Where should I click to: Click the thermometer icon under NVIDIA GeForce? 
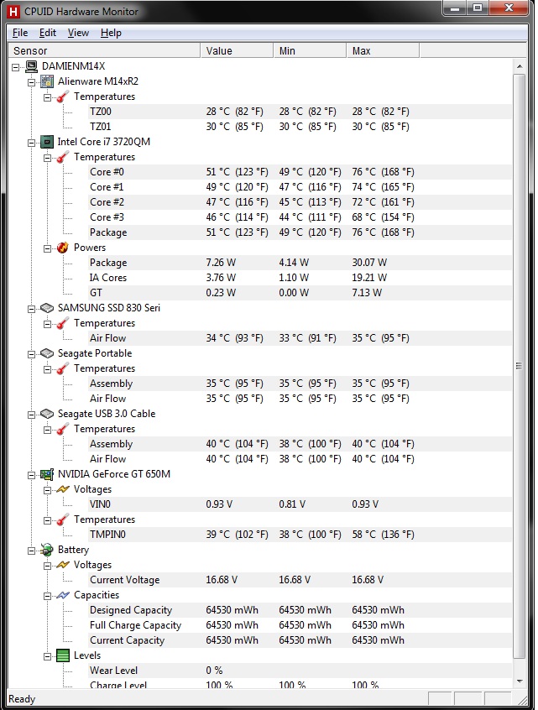(x=63, y=519)
